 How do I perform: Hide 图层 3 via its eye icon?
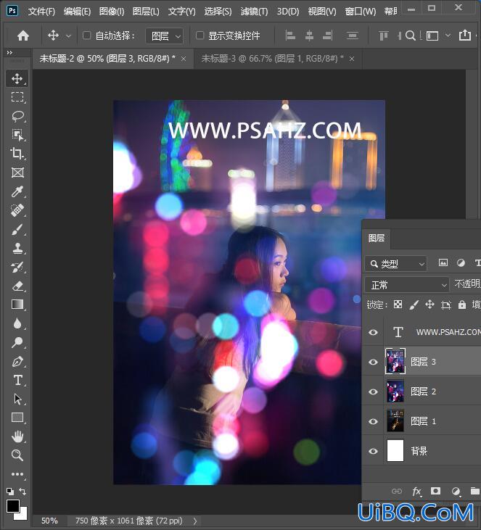tap(373, 362)
